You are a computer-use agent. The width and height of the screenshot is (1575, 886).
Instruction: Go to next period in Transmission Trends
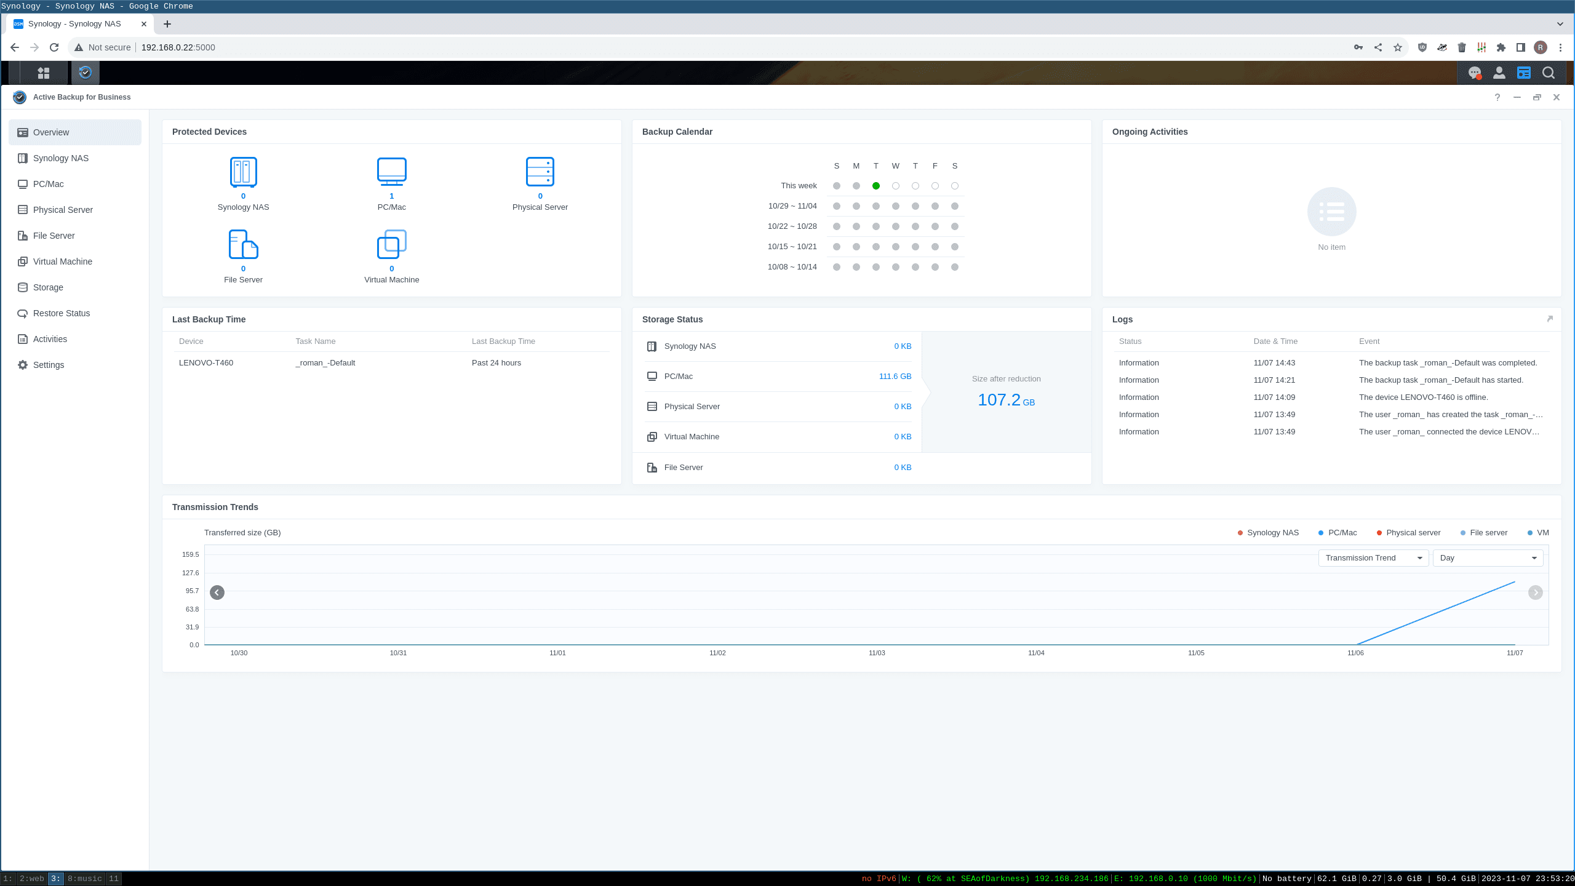[1536, 593]
